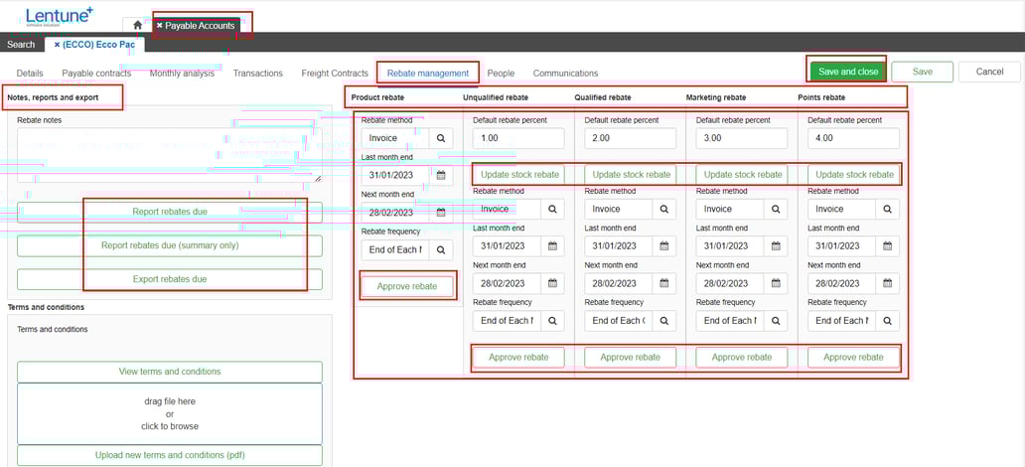Image resolution: width=1025 pixels, height=467 pixels.
Task: Switch to Monthly analysis tab
Action: [182, 74]
